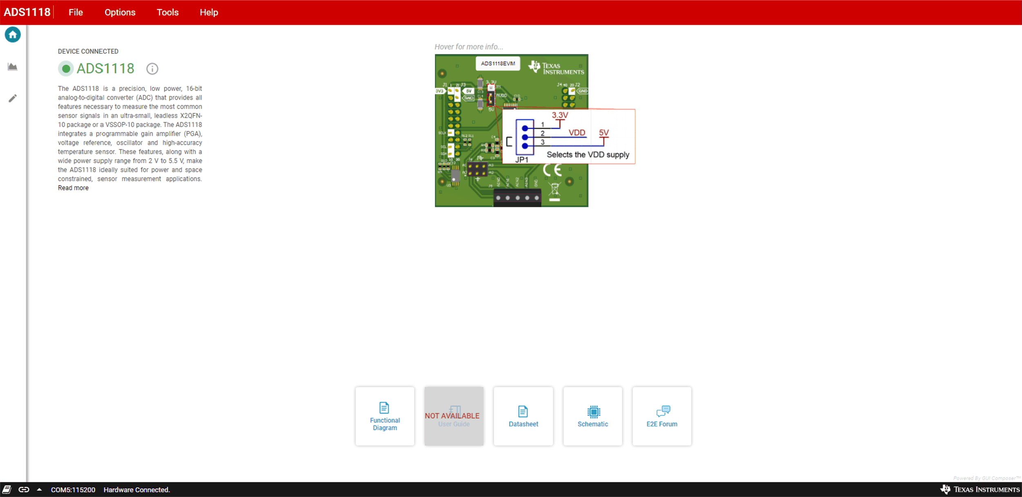The image size is (1022, 497).
Task: Click the home navigation icon
Action: [x=12, y=35]
